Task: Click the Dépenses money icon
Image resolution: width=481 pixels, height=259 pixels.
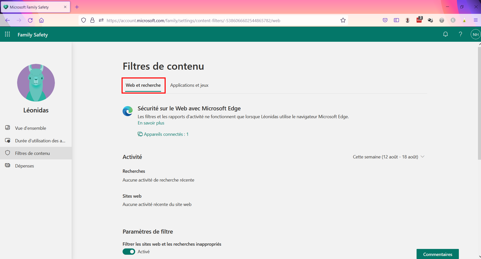Action: pos(8,165)
